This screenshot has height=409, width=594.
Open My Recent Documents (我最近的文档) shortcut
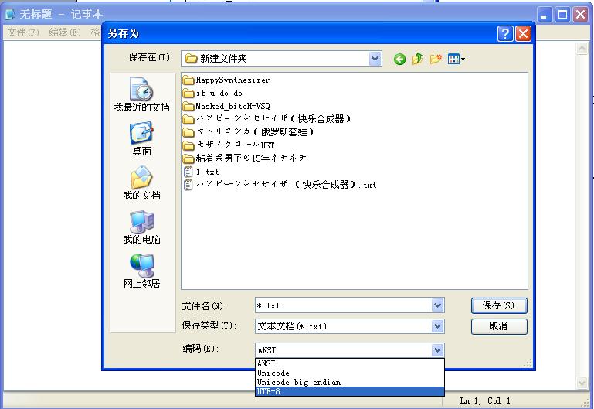141,95
